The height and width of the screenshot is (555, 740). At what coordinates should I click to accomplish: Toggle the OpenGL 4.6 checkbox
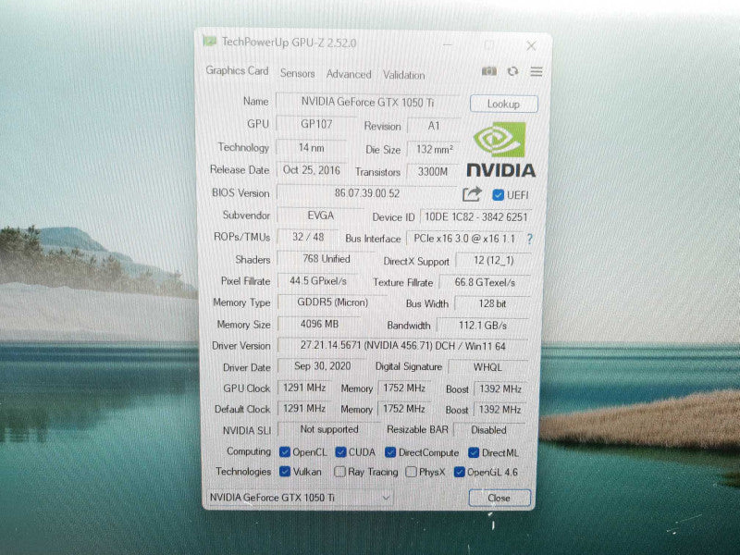pyautogui.click(x=459, y=472)
